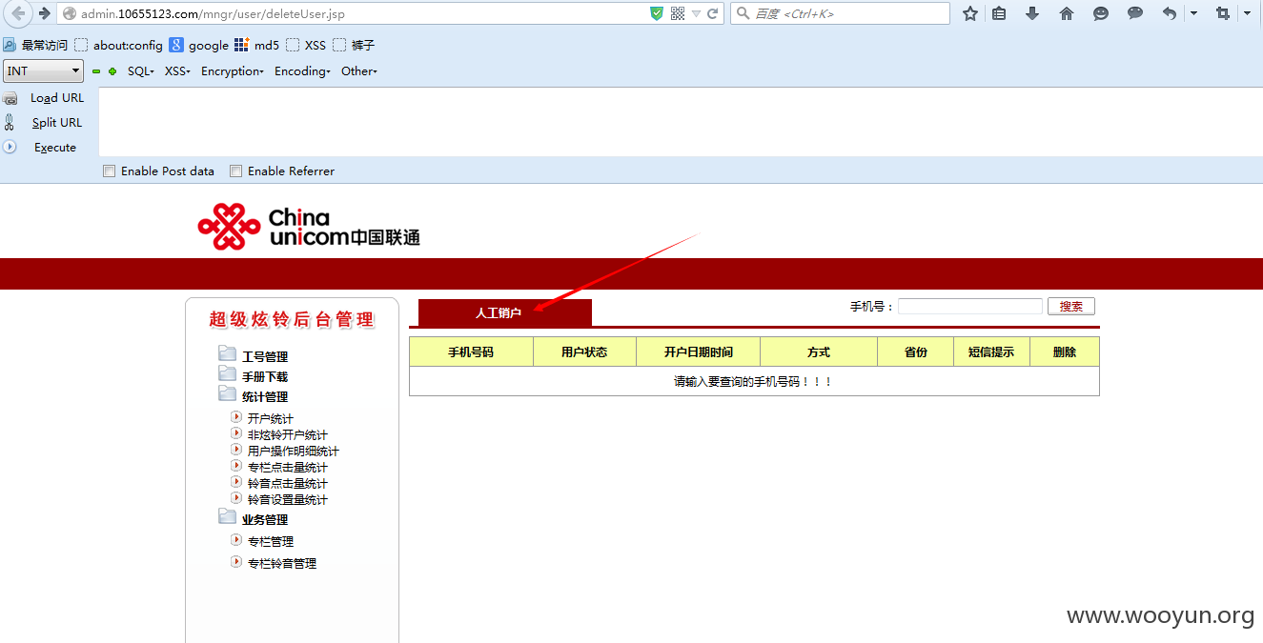Screen dimensions: 1263x643
Task: Open the google bookmark
Action: pyautogui.click(x=198, y=45)
